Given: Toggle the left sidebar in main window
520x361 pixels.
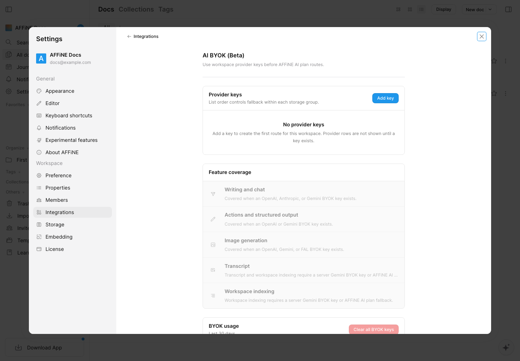Looking at the screenshot, I should [9, 9].
